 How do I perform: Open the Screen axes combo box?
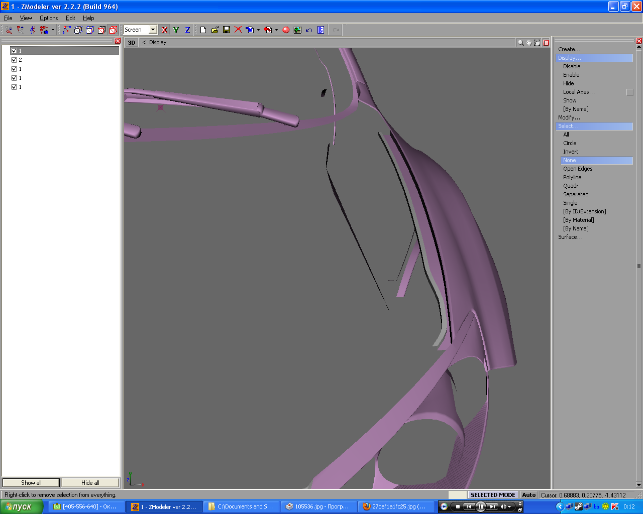140,30
